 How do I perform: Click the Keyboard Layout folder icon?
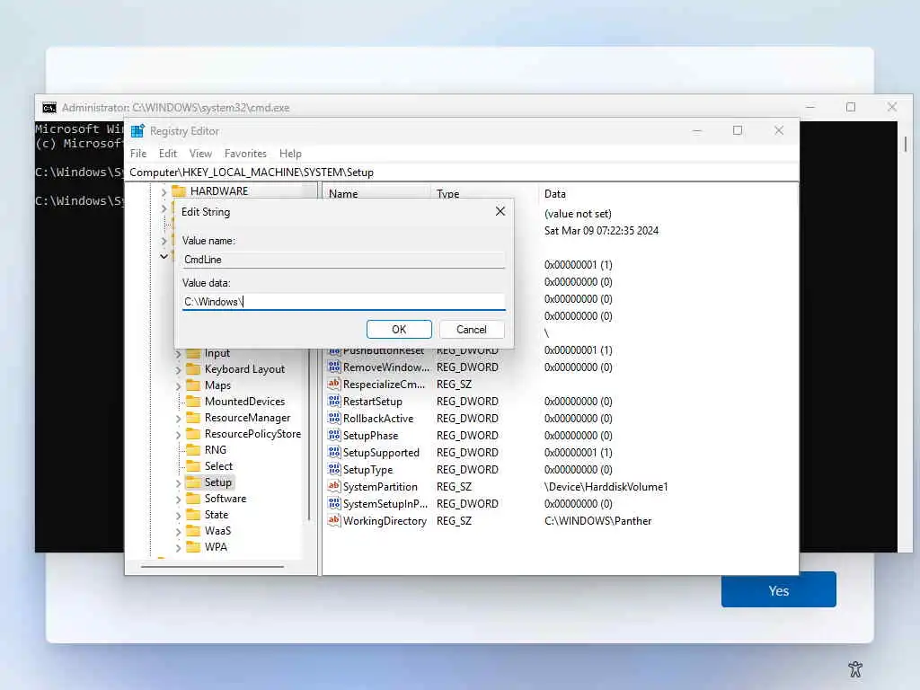193,369
